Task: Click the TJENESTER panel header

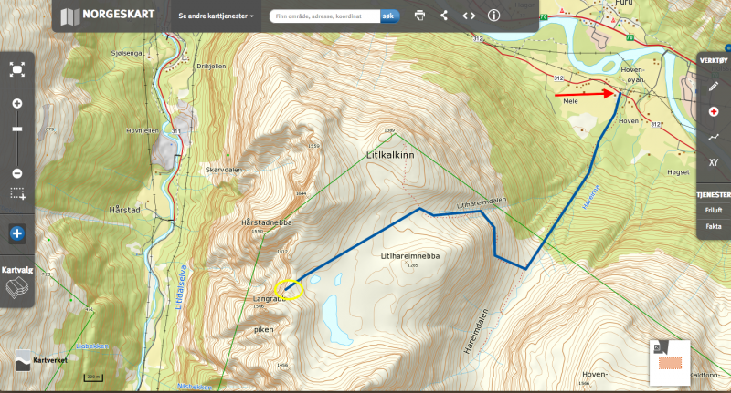Action: click(x=714, y=195)
